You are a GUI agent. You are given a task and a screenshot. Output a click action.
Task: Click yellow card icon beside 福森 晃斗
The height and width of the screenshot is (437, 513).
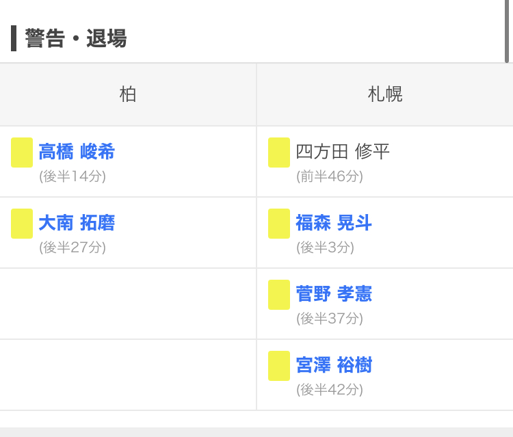pos(279,224)
